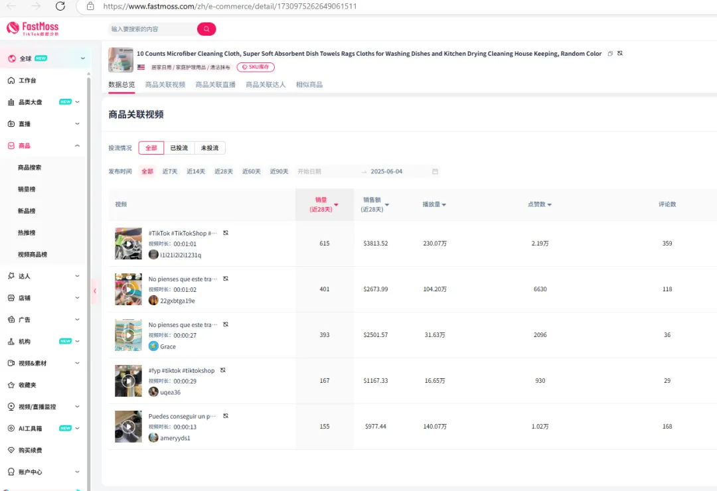Click avatar of uqea36
This screenshot has height=491, width=717.
(x=153, y=391)
